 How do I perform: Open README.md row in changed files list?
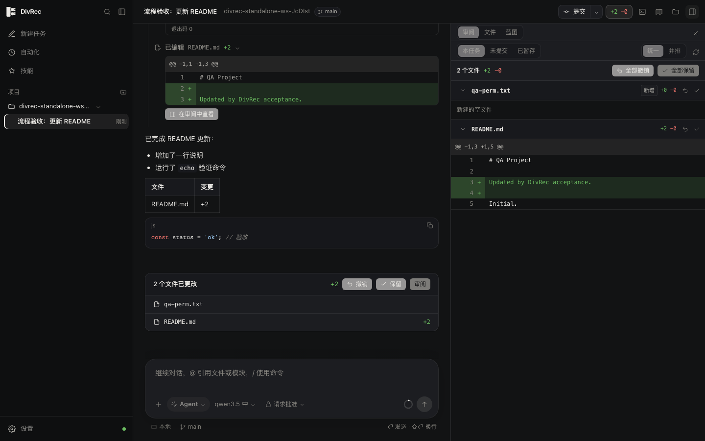click(291, 322)
